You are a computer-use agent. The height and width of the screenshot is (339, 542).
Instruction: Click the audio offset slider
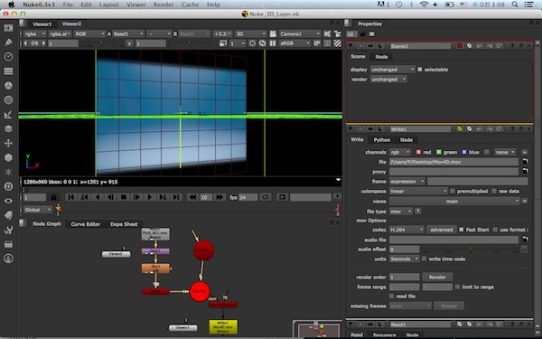coord(470,250)
